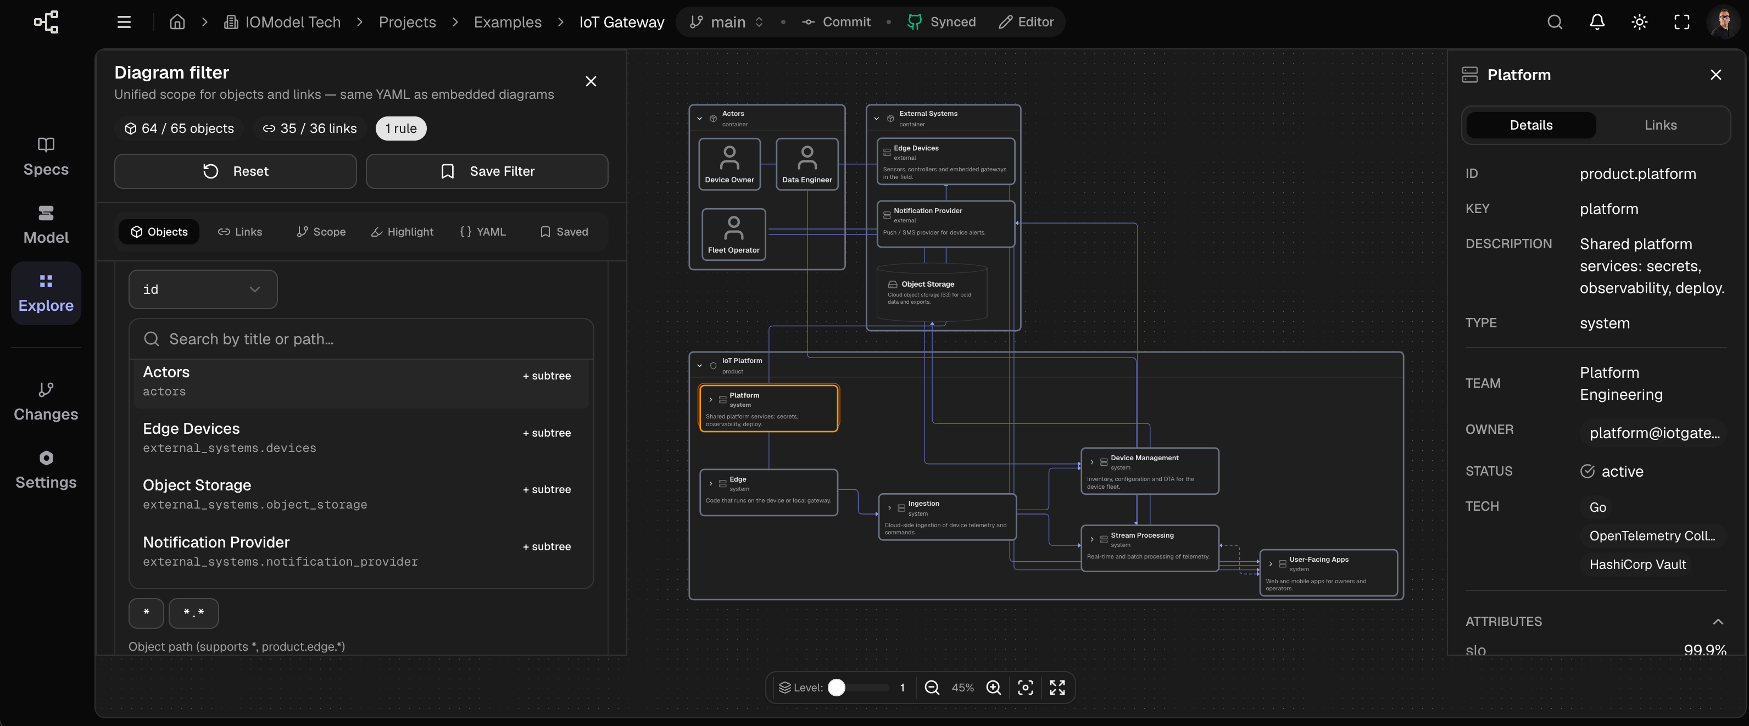This screenshot has height=726, width=1749.
Task: Click Save Filter button
Action: click(x=487, y=171)
